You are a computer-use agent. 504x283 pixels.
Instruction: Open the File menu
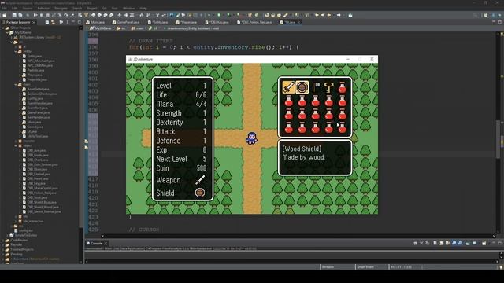(x=4, y=9)
